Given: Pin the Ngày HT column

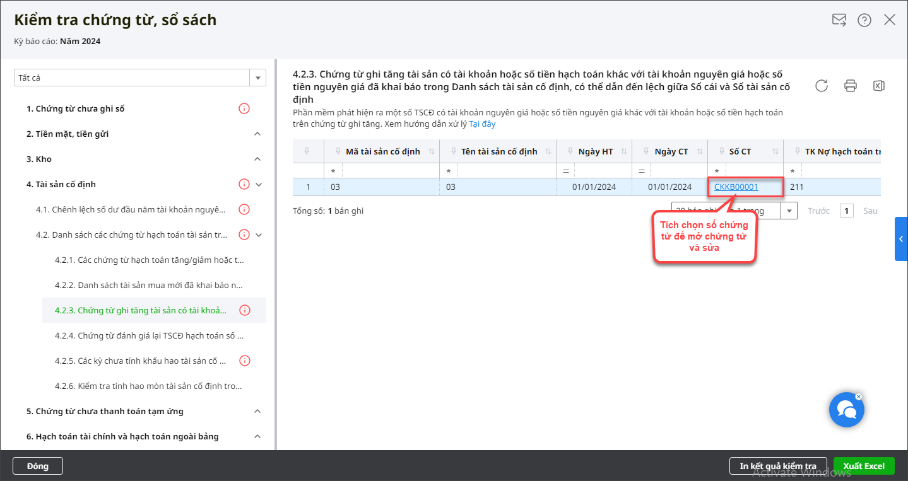Looking at the screenshot, I should (x=569, y=151).
